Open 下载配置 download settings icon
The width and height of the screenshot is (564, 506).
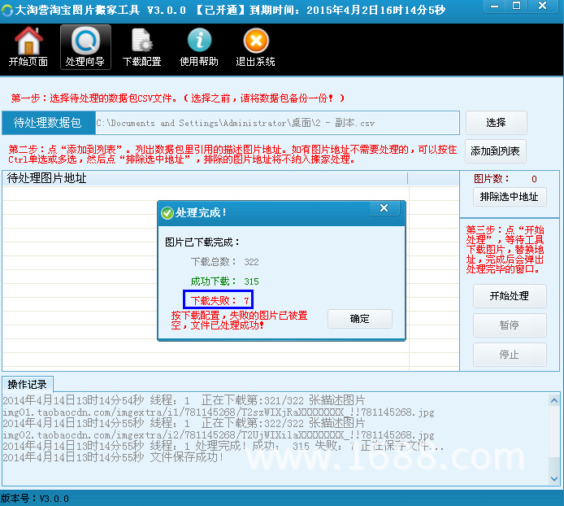[141, 47]
